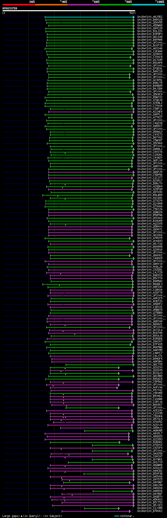The image size is (167, 518).
Task: Open hit UniRef100_C8ZEB1
Action: 150,270
